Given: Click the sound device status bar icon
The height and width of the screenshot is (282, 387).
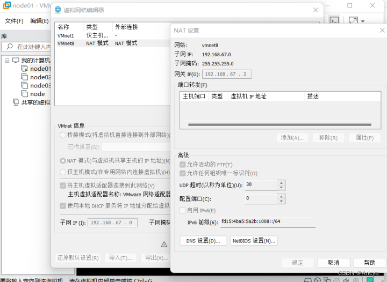Looking at the screenshot, I should pyautogui.click(x=346, y=280).
